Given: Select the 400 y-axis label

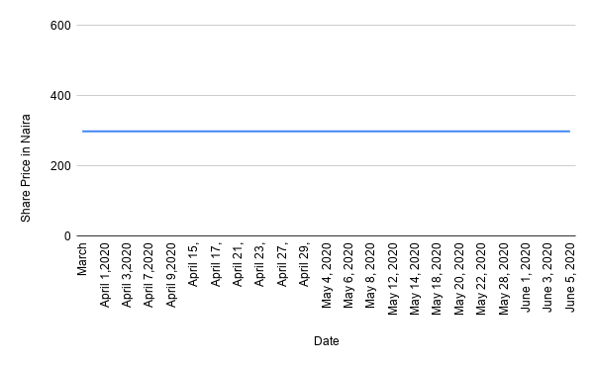Looking at the screenshot, I should 60,96.
